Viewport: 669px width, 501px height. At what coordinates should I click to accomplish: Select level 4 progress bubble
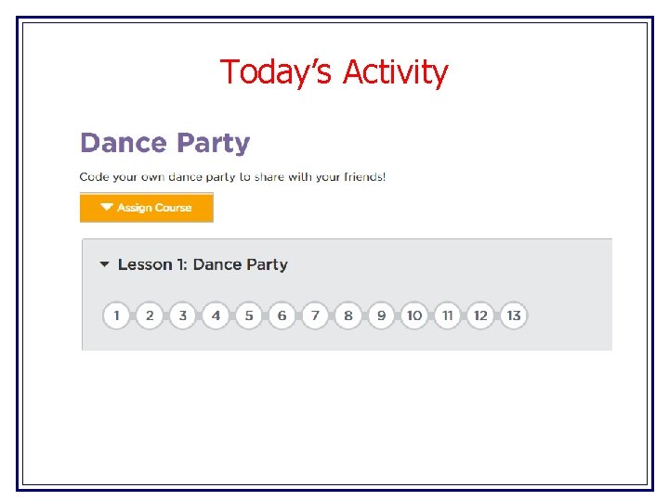[x=216, y=315]
